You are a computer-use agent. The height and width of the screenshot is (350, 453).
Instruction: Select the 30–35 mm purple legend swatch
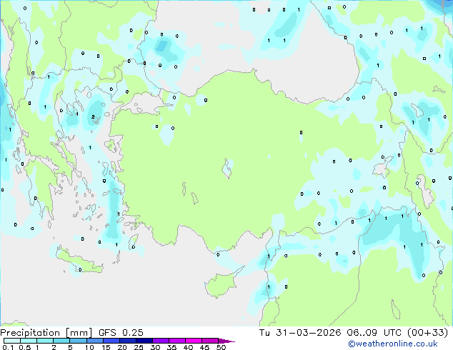[x=161, y=341]
